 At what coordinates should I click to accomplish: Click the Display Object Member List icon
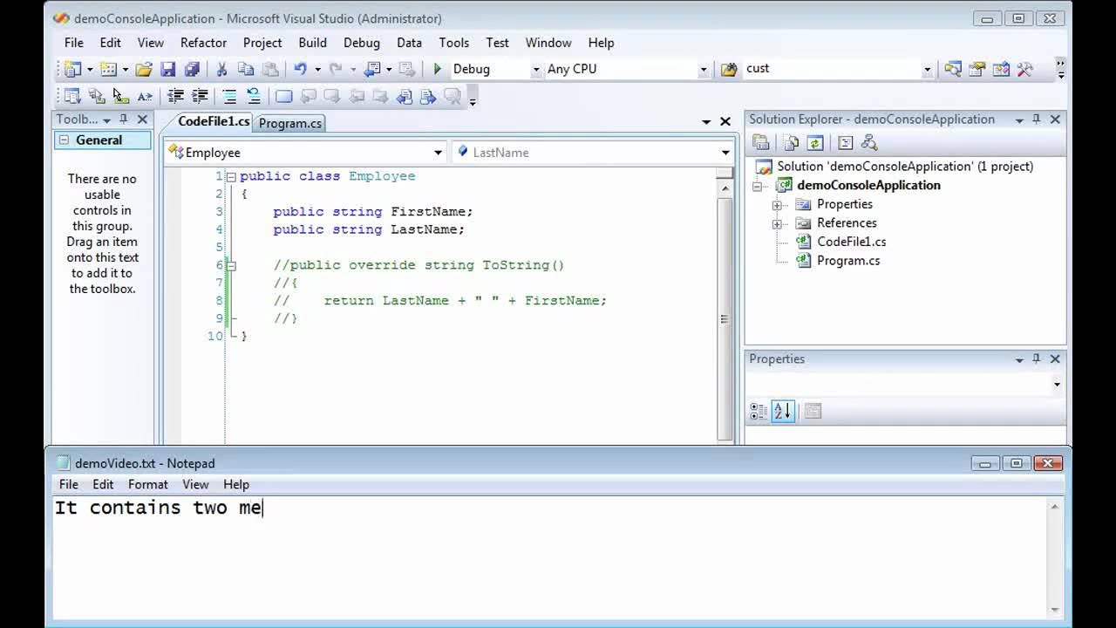(x=72, y=97)
